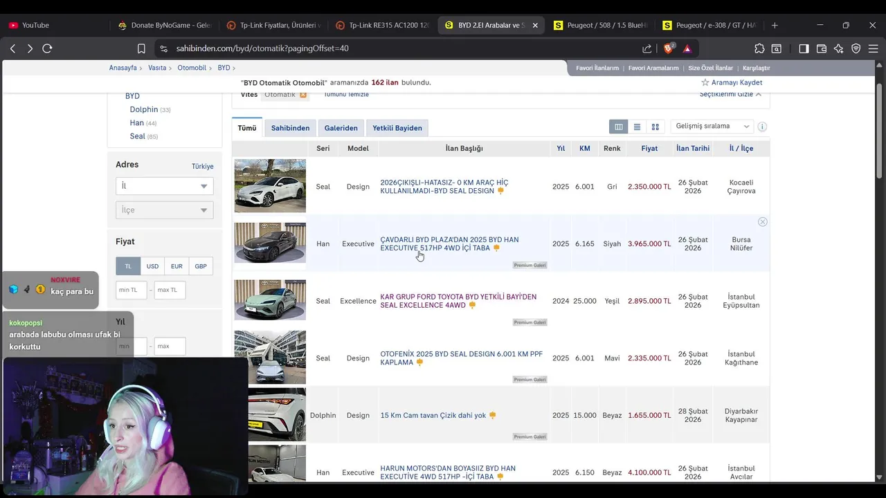The image size is (886, 498).
Task: Toggle the browser sidebar panel
Action: coord(804,48)
